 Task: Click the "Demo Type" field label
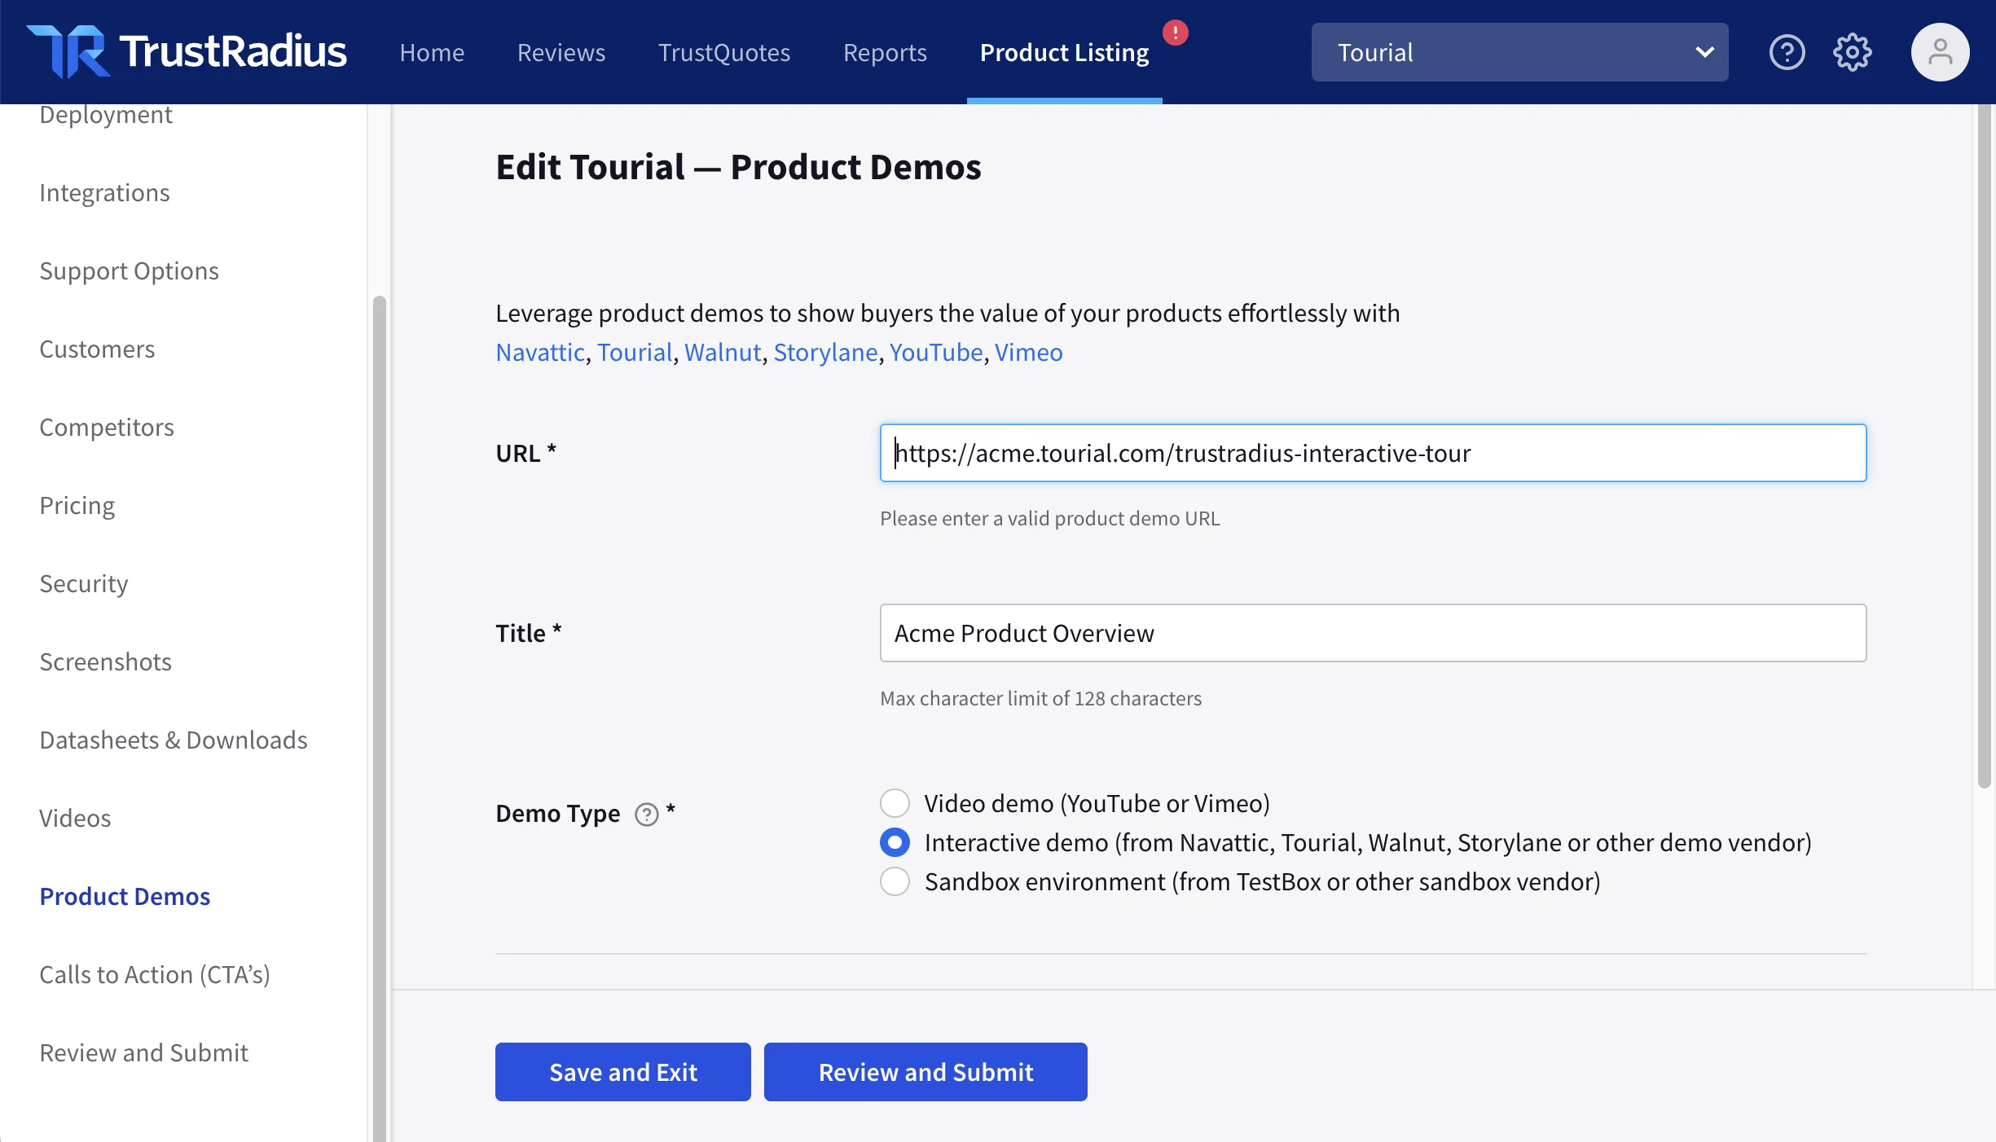(557, 813)
